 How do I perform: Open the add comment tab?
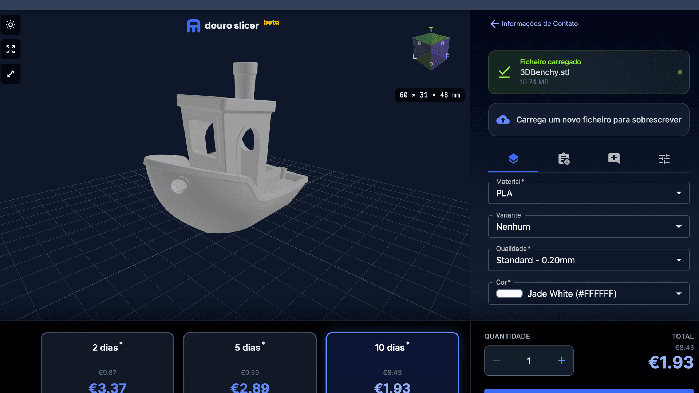tap(614, 159)
